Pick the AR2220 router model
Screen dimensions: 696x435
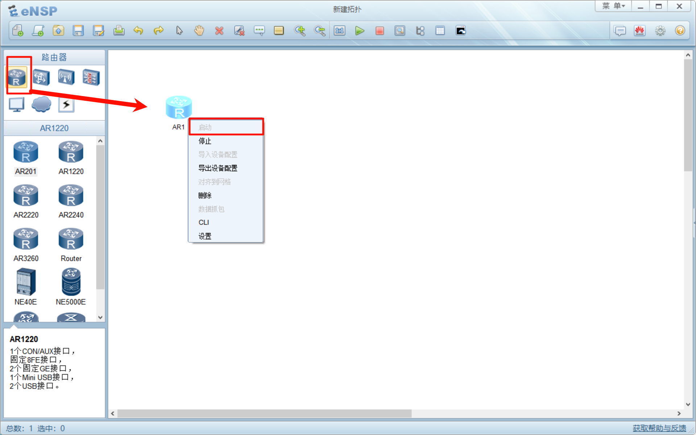26,202
